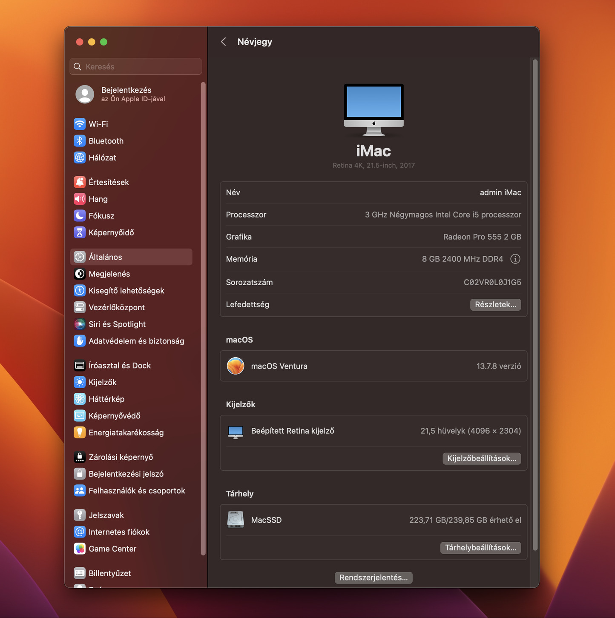
Task: Click the 13.7.8 verzió text
Action: [499, 366]
